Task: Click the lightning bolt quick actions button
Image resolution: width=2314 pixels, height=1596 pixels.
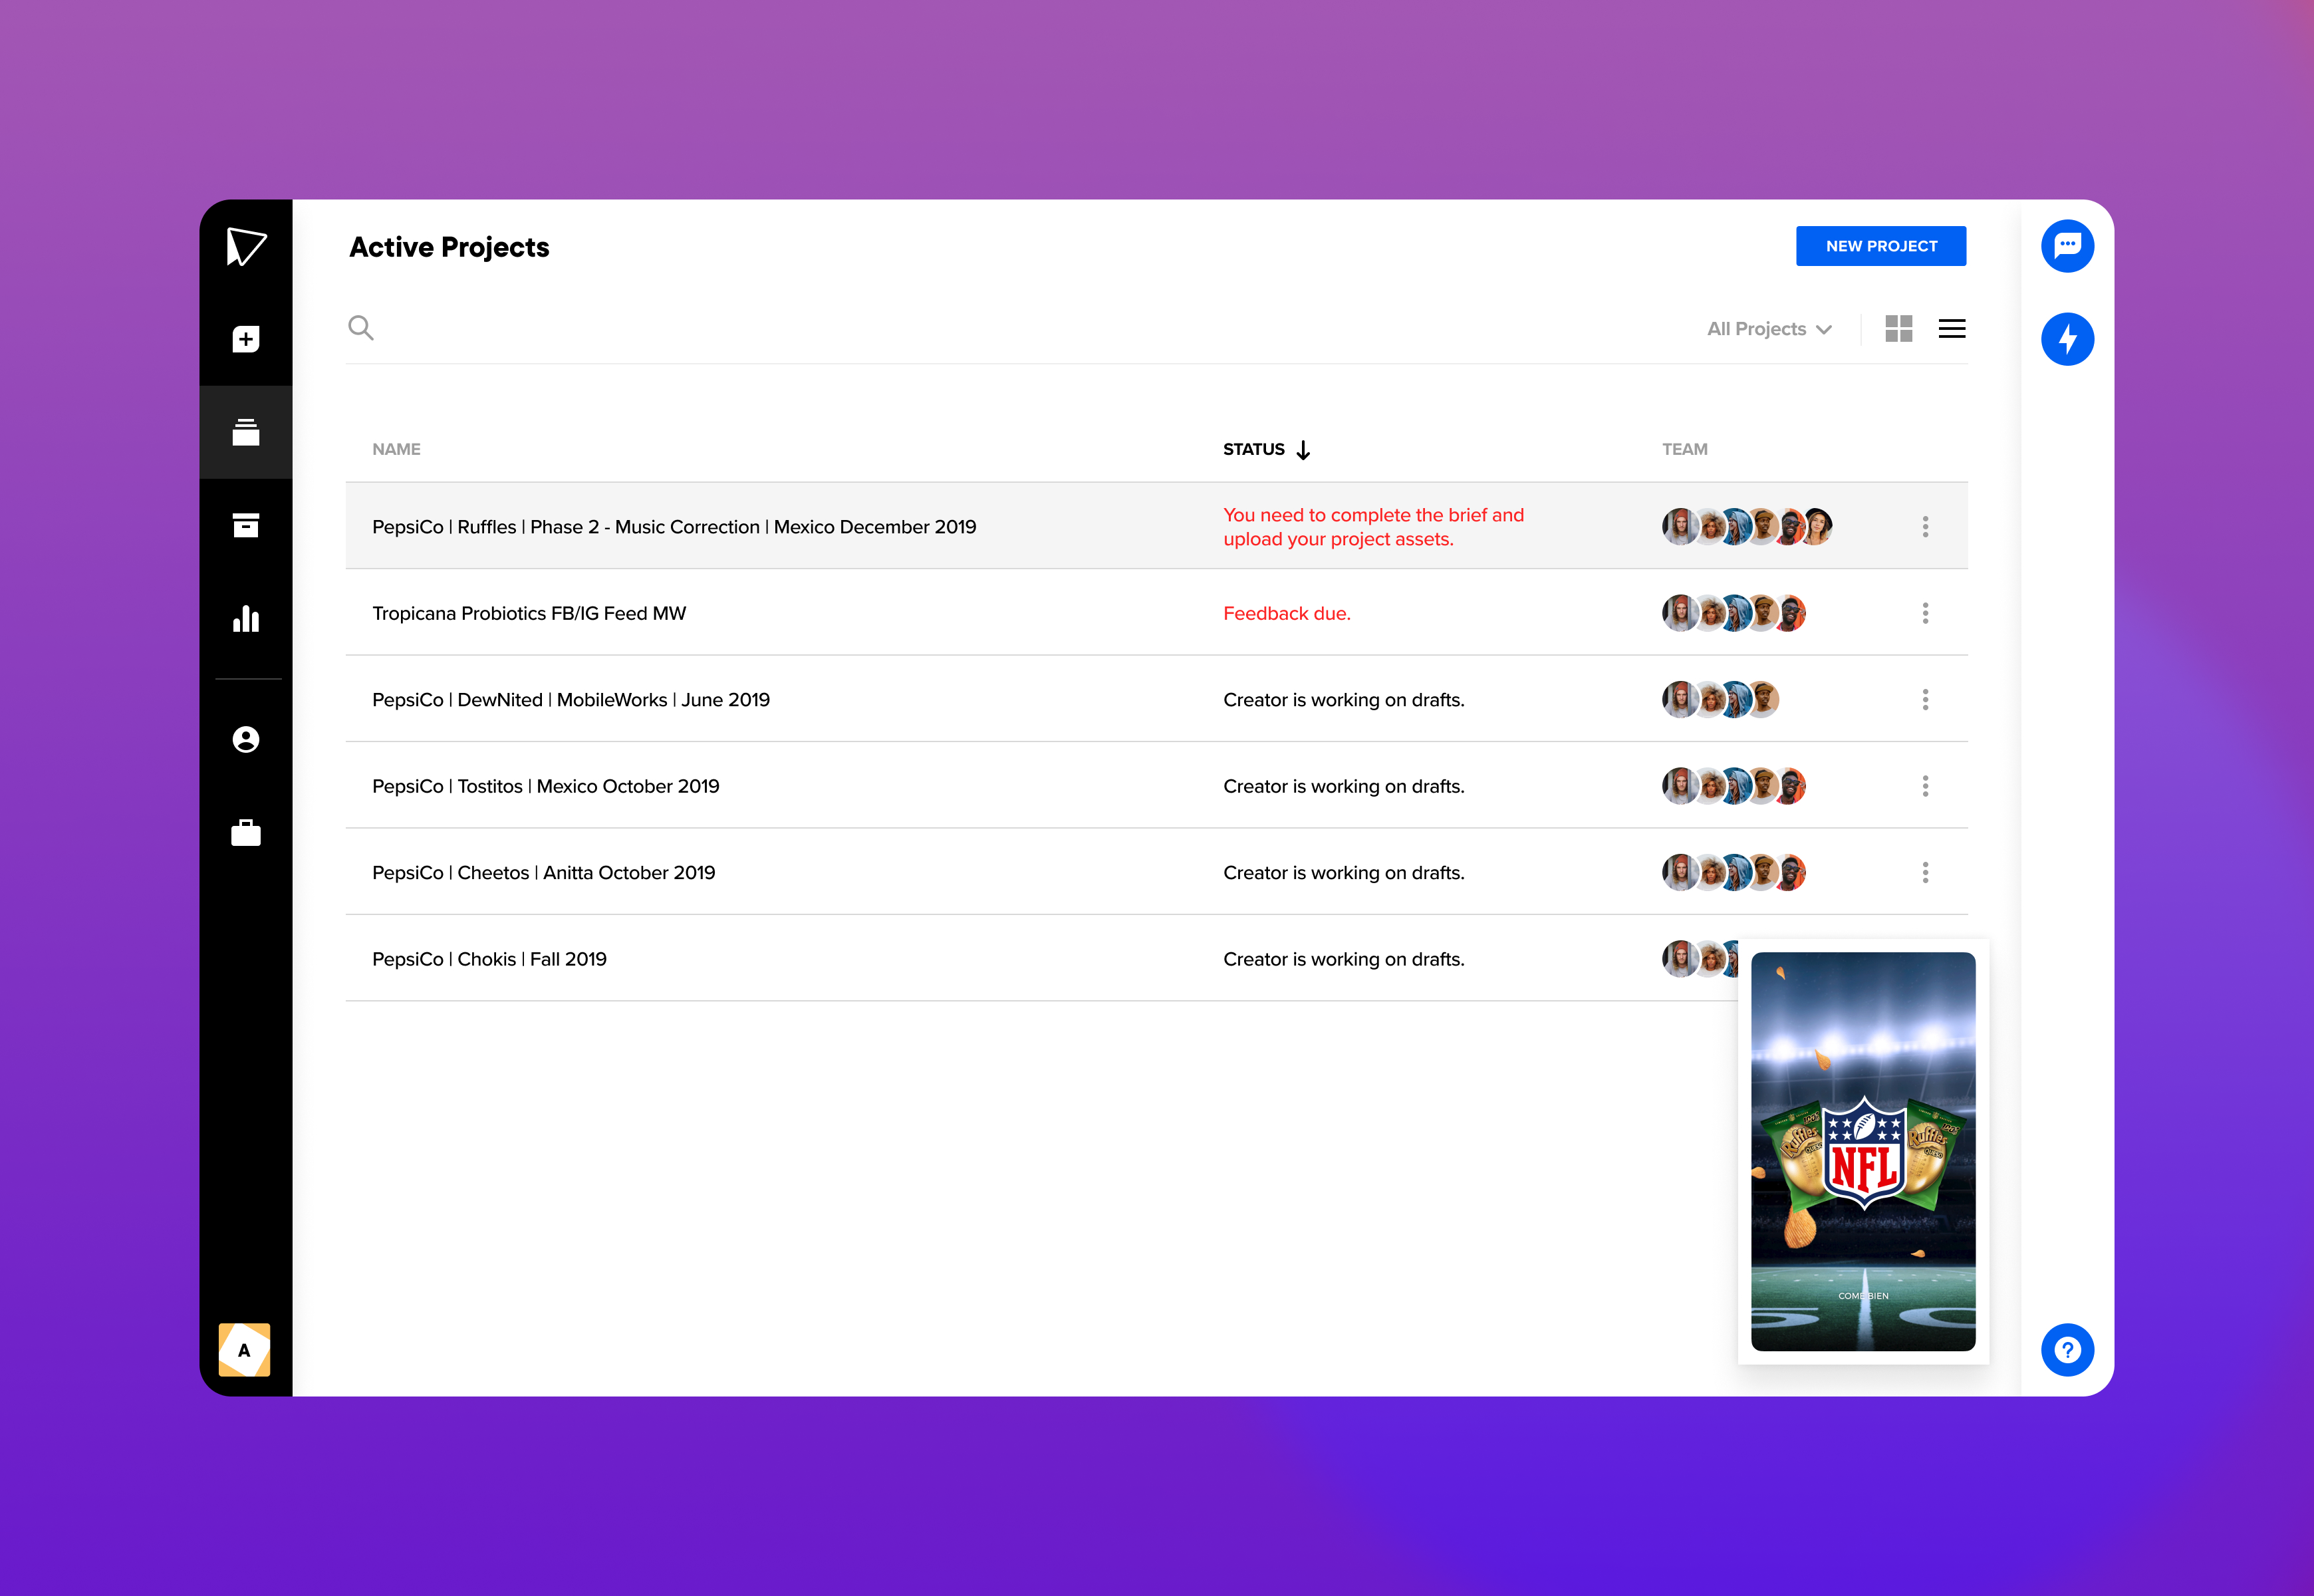Action: pyautogui.click(x=2067, y=339)
